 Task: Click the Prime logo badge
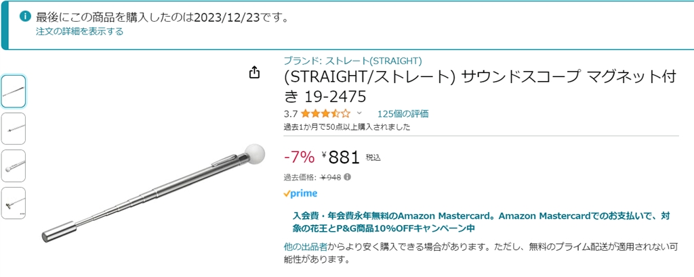tap(300, 193)
